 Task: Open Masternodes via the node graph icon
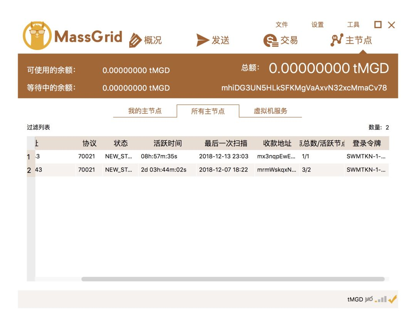click(337, 40)
